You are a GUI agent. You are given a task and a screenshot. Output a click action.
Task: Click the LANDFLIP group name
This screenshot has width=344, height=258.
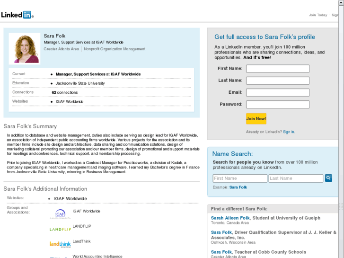pyautogui.click(x=81, y=226)
